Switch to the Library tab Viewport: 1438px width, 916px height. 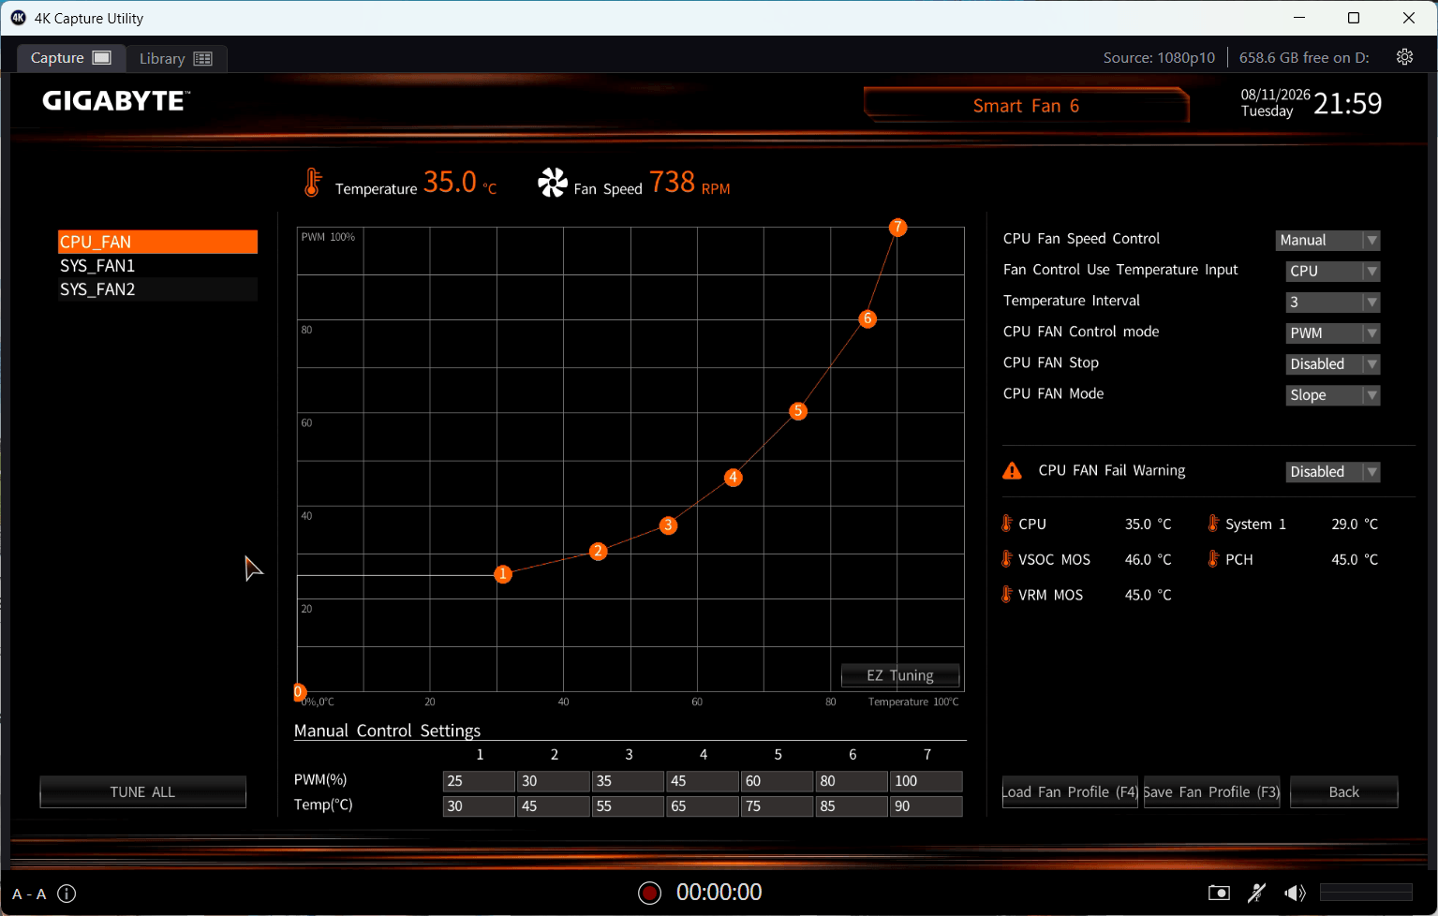pyautogui.click(x=176, y=58)
